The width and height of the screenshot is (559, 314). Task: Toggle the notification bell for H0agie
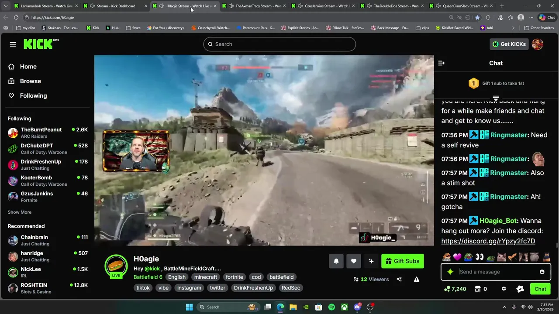(336, 261)
